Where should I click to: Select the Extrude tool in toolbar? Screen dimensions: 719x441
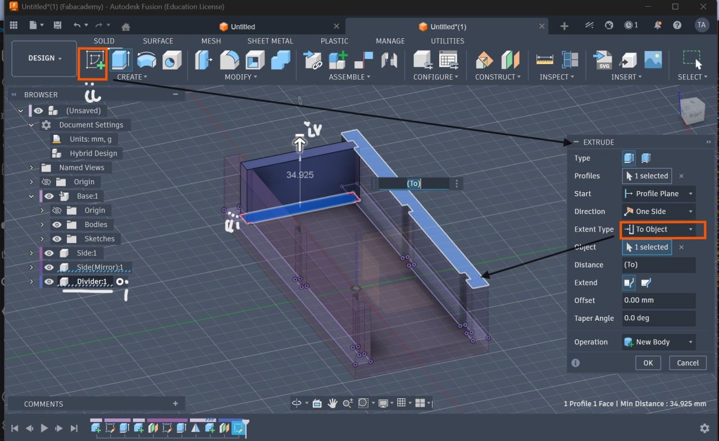click(120, 60)
